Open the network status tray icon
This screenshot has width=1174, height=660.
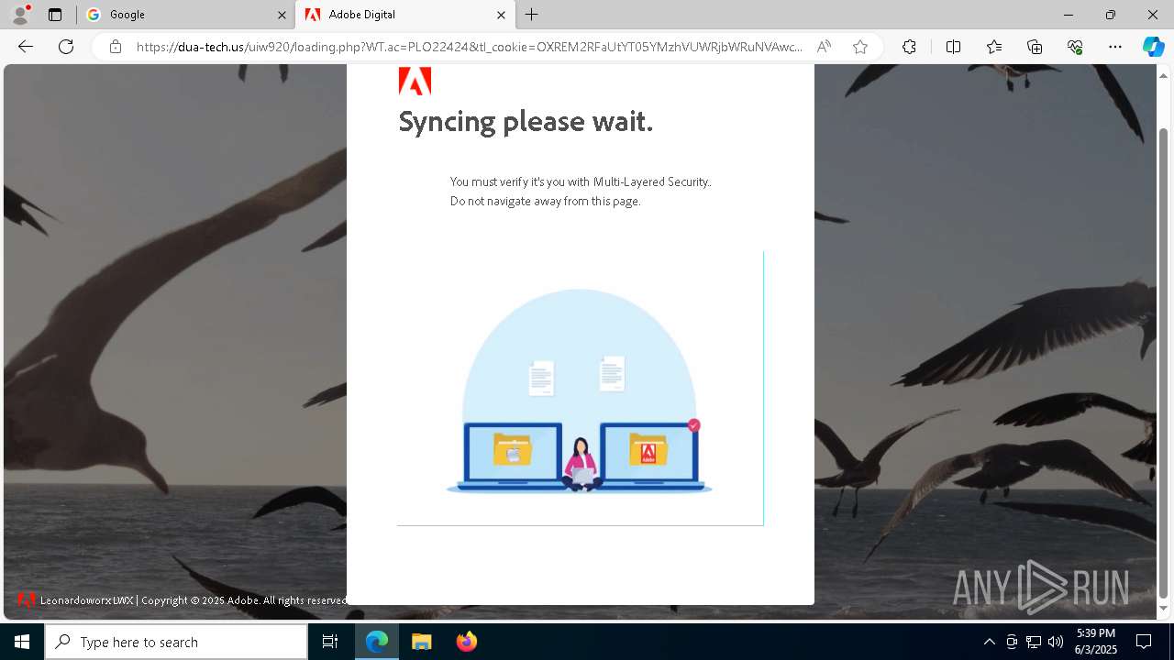(x=1034, y=642)
